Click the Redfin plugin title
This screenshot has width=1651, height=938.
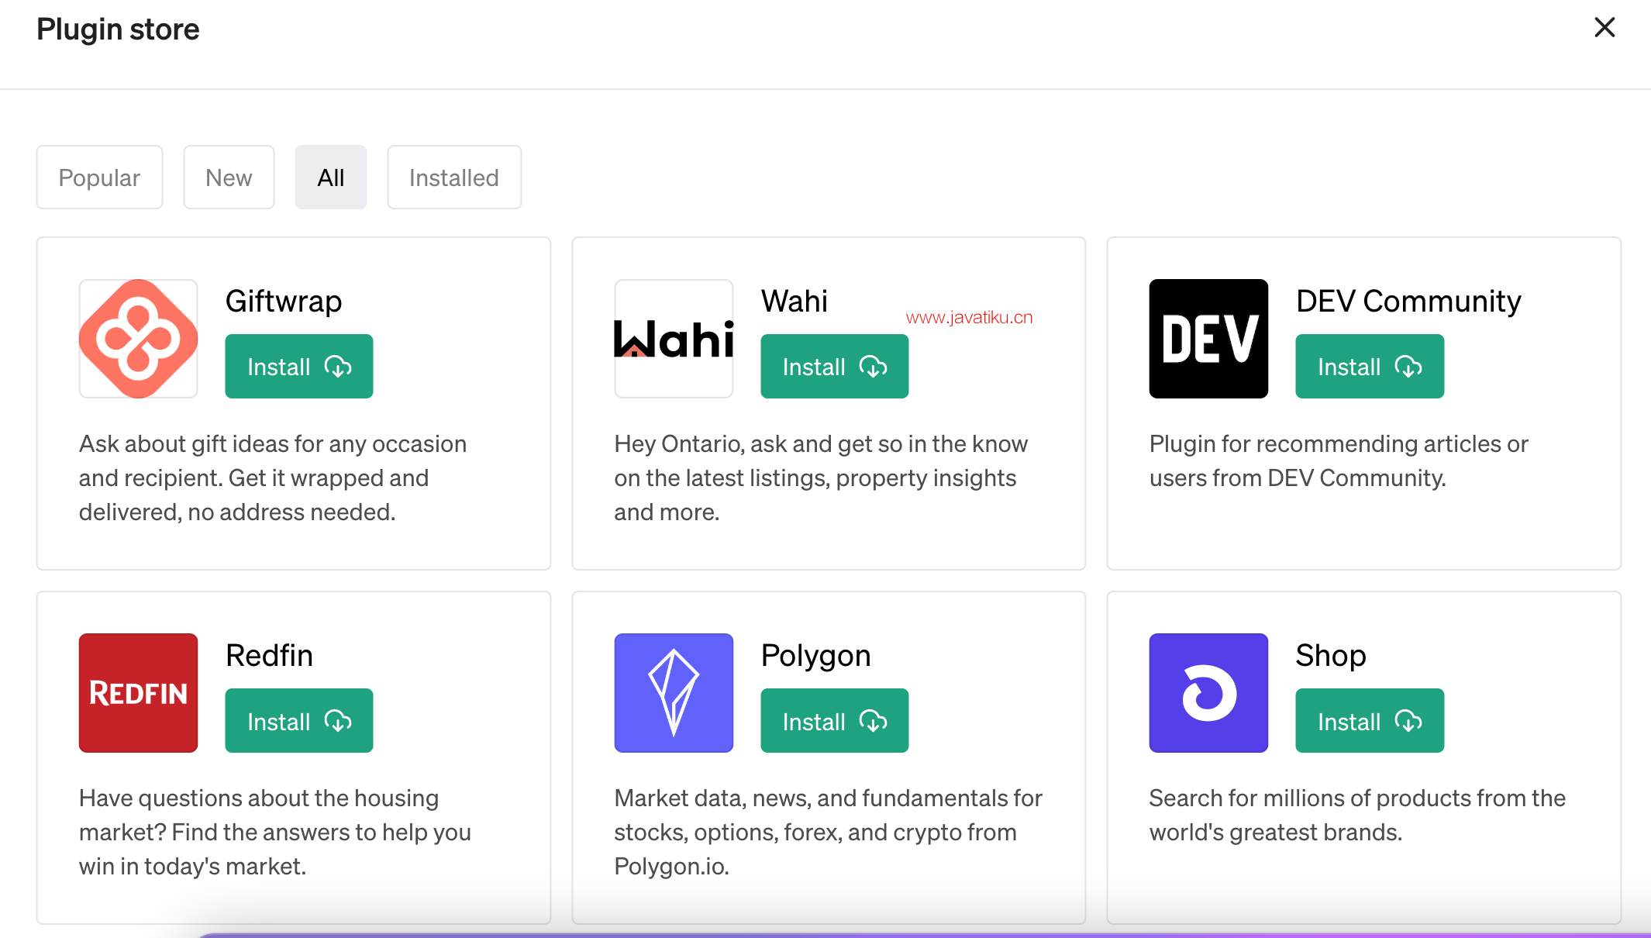(x=270, y=655)
